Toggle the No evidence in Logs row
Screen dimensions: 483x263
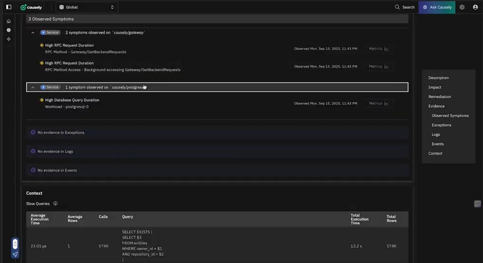(x=217, y=151)
